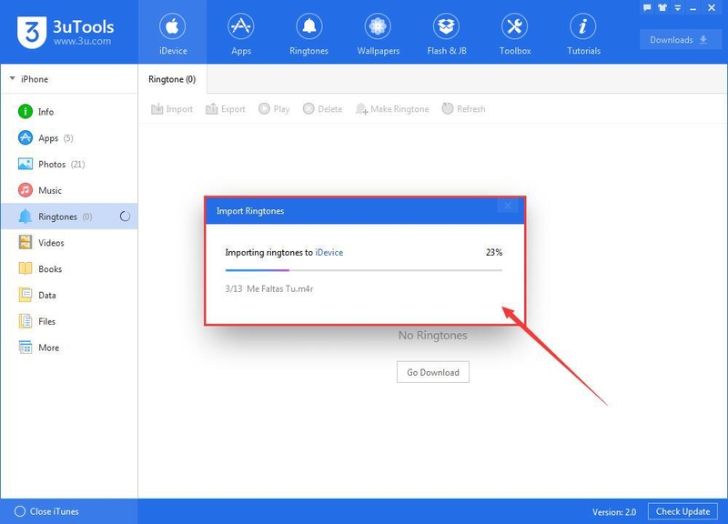Screen dimensions: 728x524
Task: Click the Play toolbar button
Action: point(274,108)
